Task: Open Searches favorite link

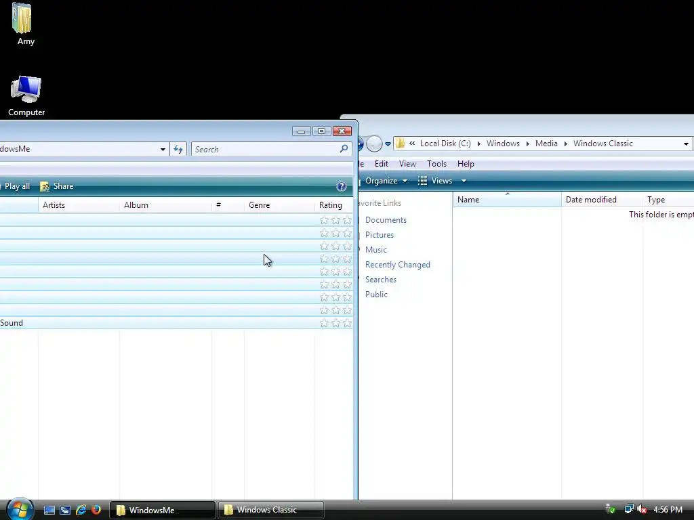Action: coord(381,280)
